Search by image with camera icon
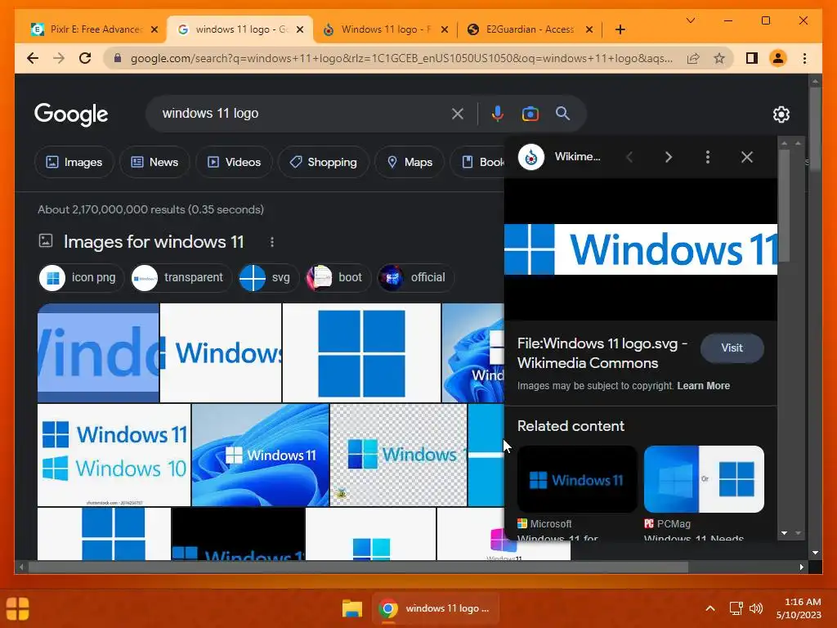Screen dimensions: 837x628 (x=530, y=114)
